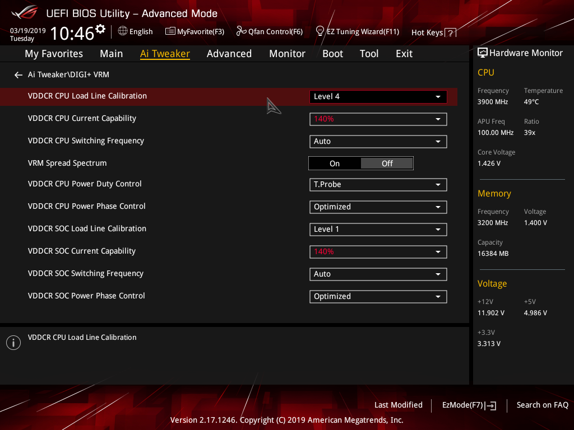Click Memory capacity 16384 MB value

[493, 254]
